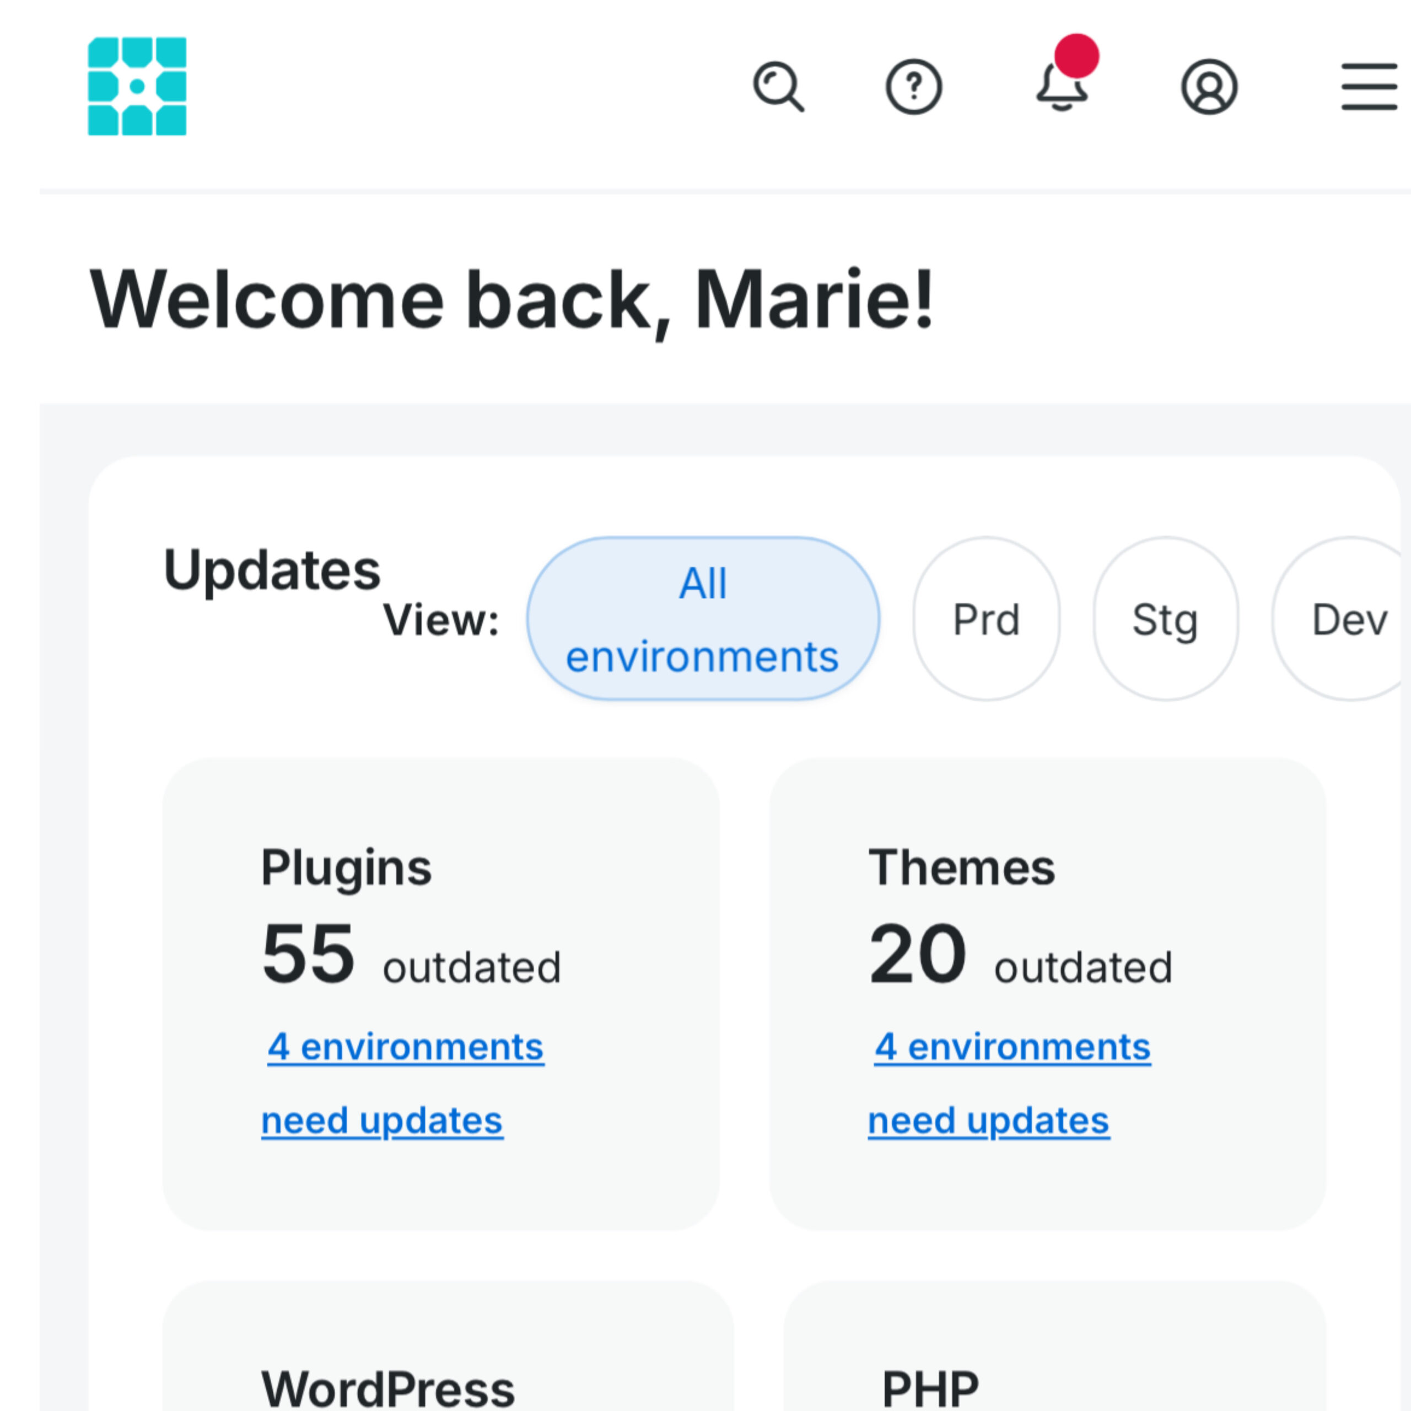Click the 55 outdated plugins count
This screenshot has width=1411, height=1411.
click(x=411, y=954)
